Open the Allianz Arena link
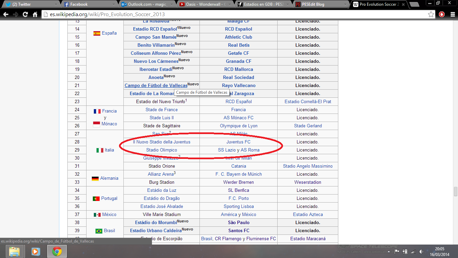458x258 pixels. pyautogui.click(x=161, y=174)
